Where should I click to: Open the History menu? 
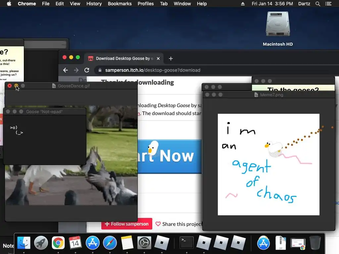[94, 4]
